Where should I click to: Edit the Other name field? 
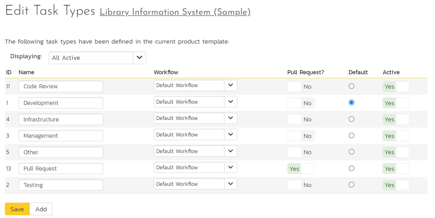pyautogui.click(x=61, y=152)
